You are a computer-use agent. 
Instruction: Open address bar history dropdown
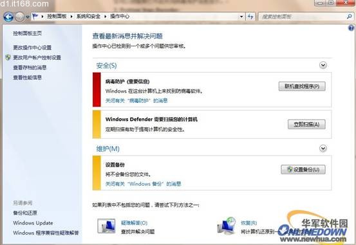click(241, 17)
